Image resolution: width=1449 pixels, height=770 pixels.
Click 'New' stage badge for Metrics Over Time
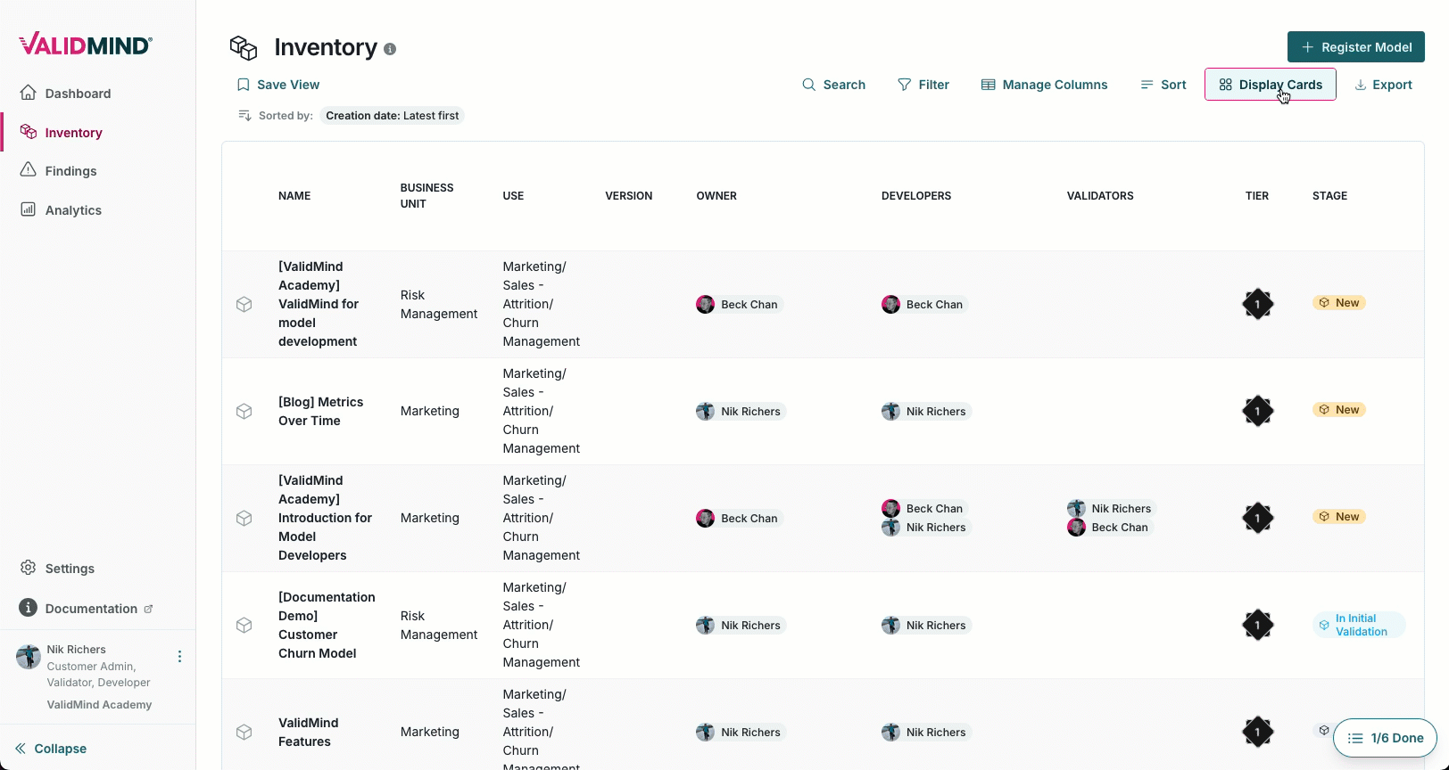pyautogui.click(x=1339, y=410)
